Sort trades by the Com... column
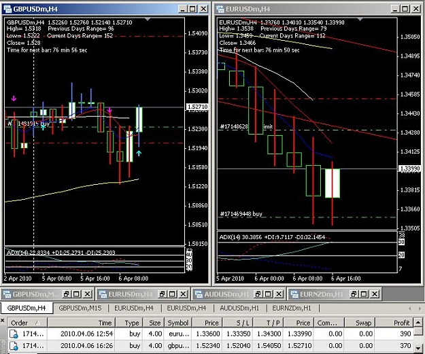This screenshot has height=354, width=425. 329,323
